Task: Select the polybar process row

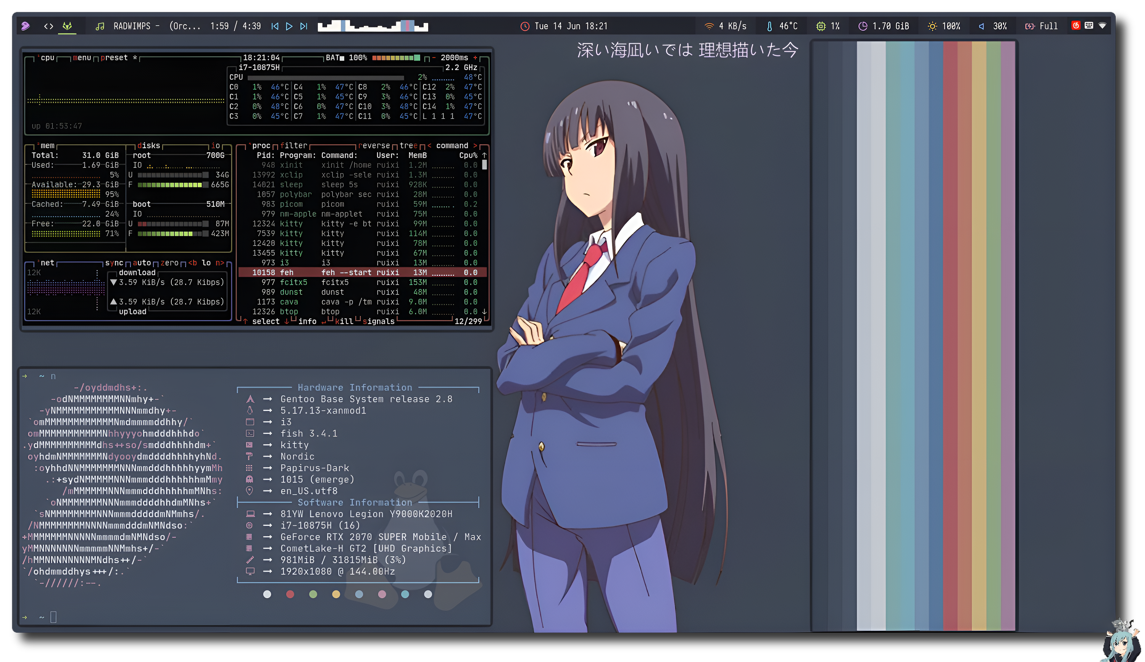Action: click(x=363, y=195)
